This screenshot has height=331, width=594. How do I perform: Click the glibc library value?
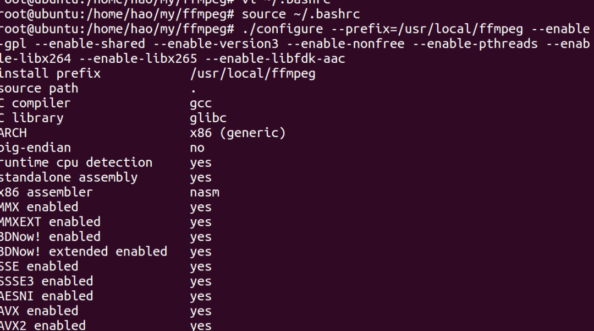pos(208,118)
